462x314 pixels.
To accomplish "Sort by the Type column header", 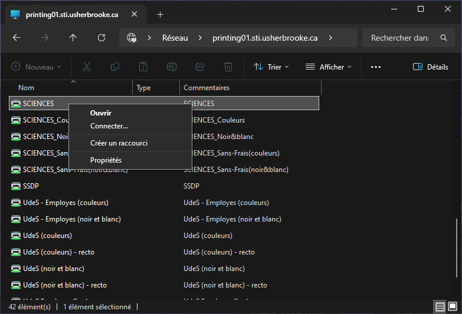I will point(156,88).
